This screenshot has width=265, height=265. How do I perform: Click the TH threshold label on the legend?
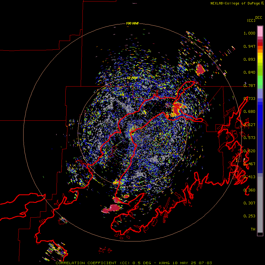(253, 229)
